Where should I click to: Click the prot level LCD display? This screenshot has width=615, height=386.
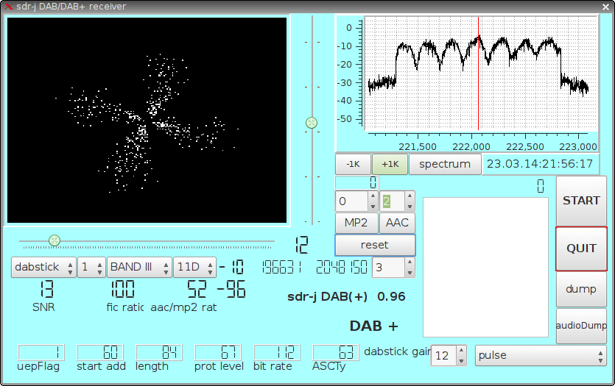click(218, 352)
